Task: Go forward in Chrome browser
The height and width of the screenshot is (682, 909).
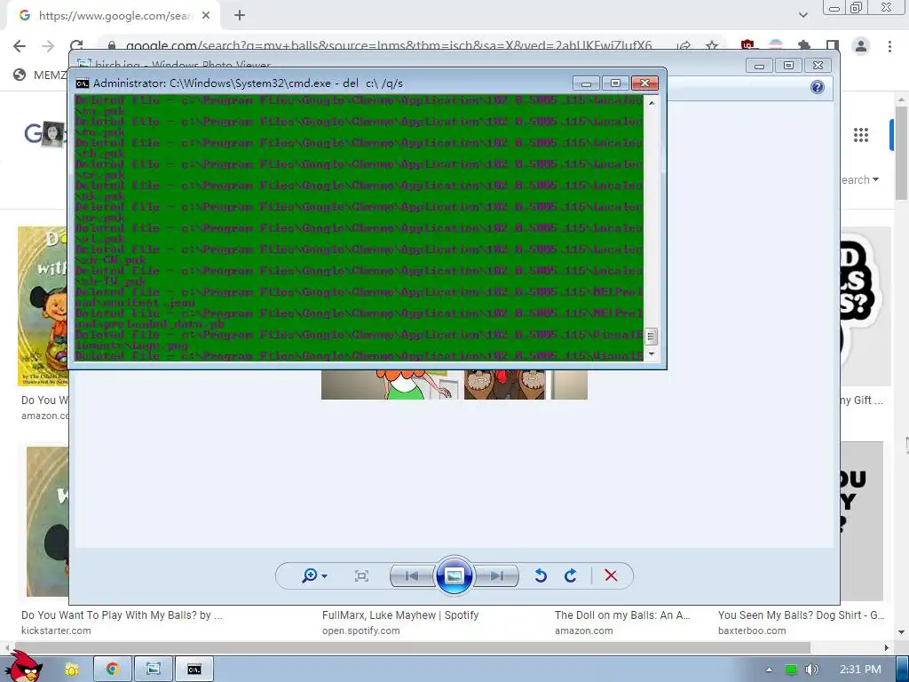Action: coord(48,46)
